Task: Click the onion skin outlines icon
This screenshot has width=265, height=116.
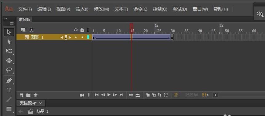Action: [x=154, y=95]
